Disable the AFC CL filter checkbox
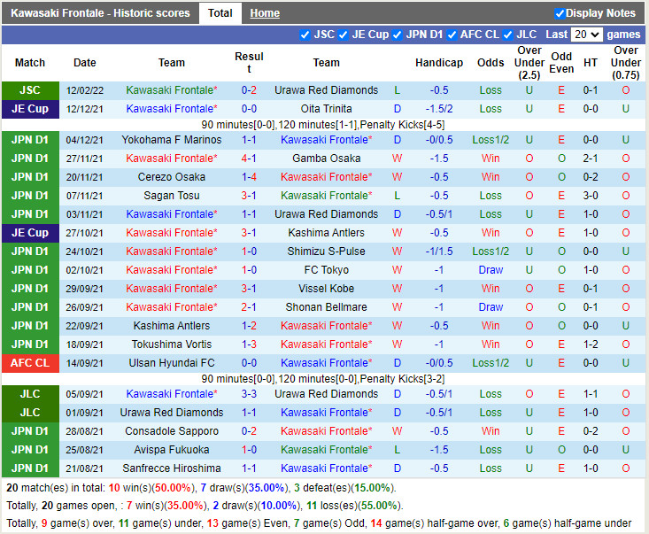 452,35
